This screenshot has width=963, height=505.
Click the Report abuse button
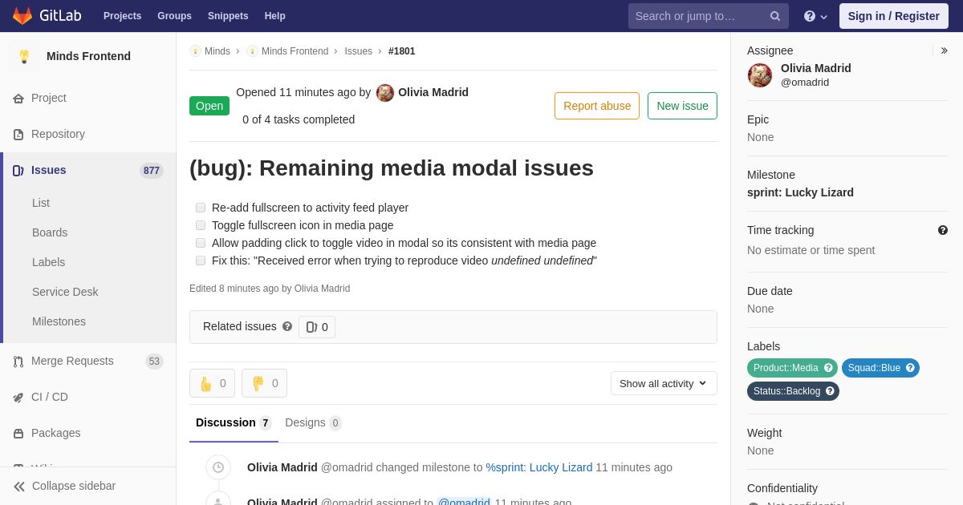[597, 106]
